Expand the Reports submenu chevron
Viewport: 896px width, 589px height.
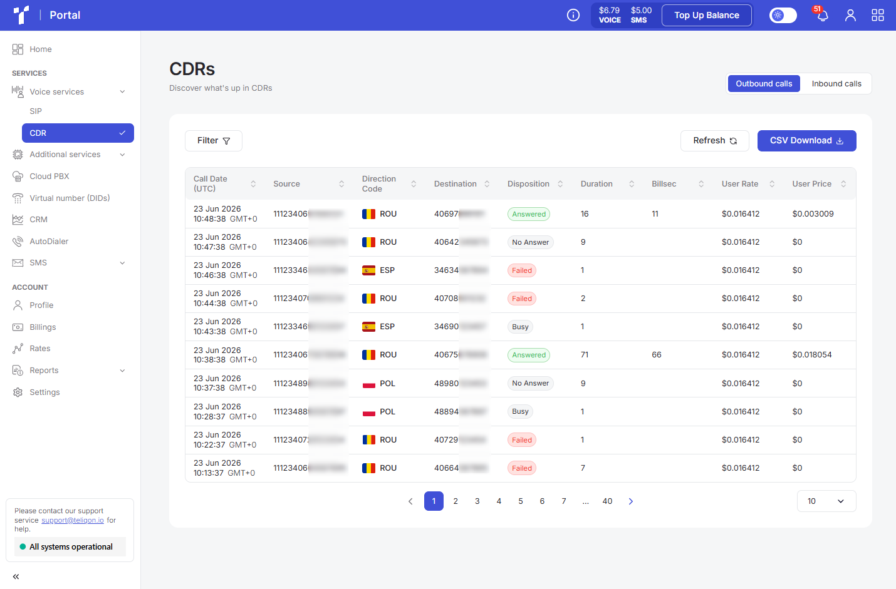tap(122, 371)
